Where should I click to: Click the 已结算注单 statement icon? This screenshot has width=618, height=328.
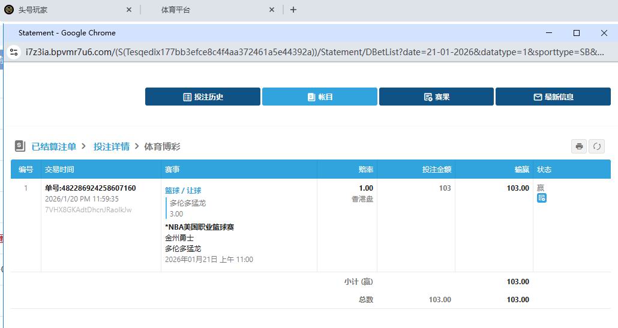click(20, 146)
